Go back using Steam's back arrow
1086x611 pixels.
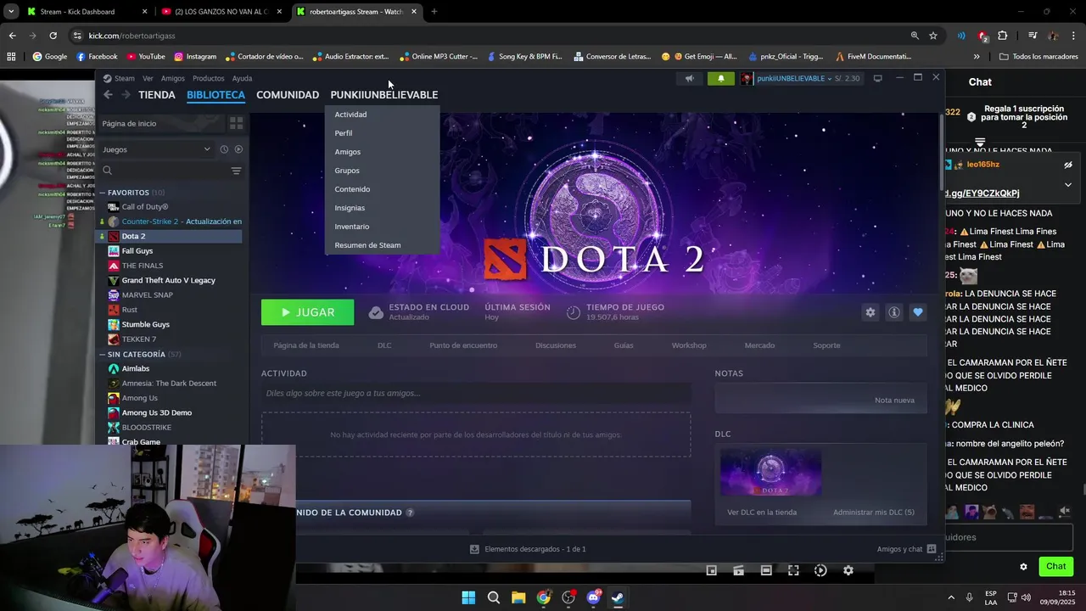pyautogui.click(x=108, y=95)
